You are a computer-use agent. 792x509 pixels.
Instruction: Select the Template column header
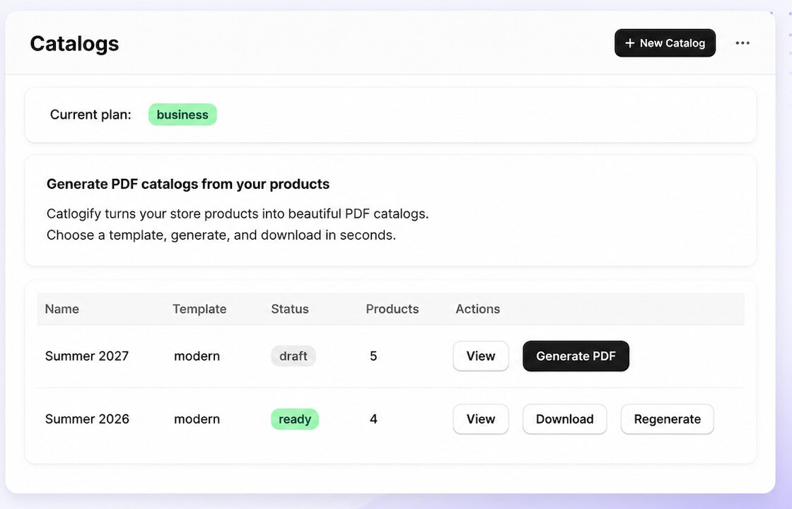pos(199,309)
